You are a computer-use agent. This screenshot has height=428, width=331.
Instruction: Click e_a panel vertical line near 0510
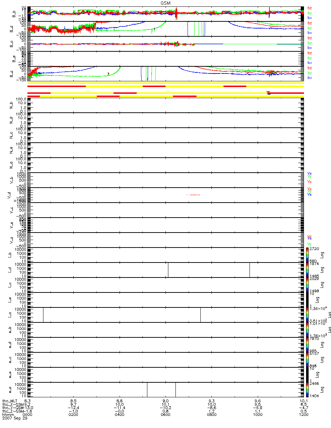coord(147,389)
